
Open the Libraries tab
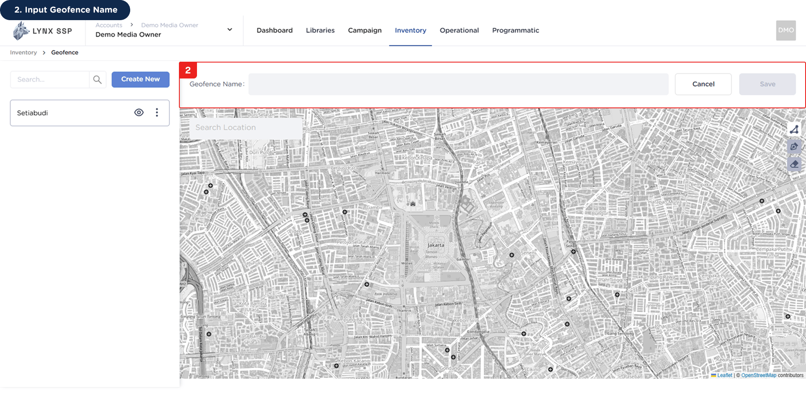[320, 30]
